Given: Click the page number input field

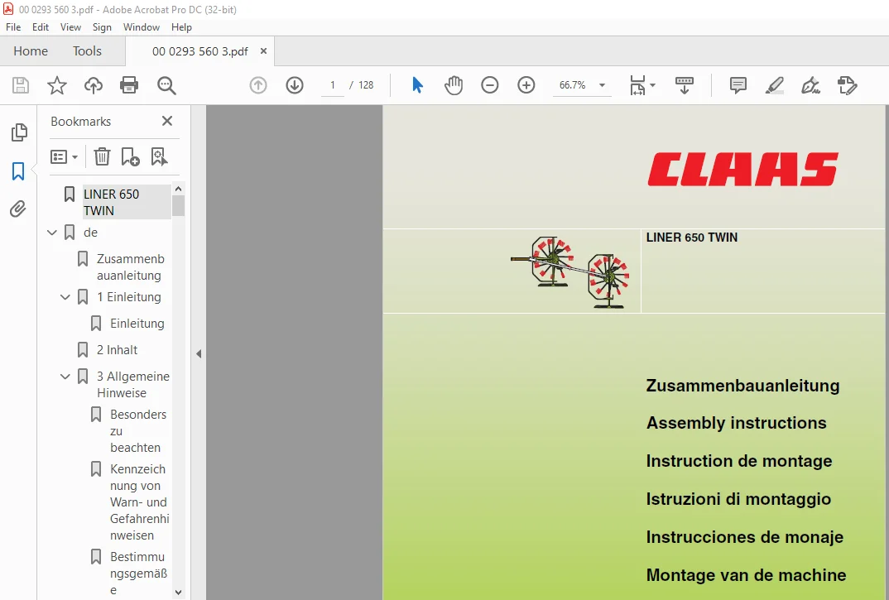Looking at the screenshot, I should (333, 85).
